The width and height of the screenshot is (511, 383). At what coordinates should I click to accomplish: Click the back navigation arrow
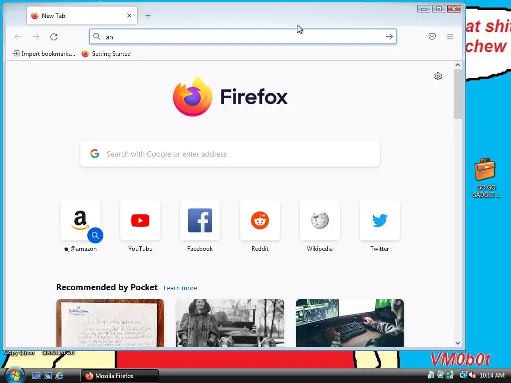point(18,37)
